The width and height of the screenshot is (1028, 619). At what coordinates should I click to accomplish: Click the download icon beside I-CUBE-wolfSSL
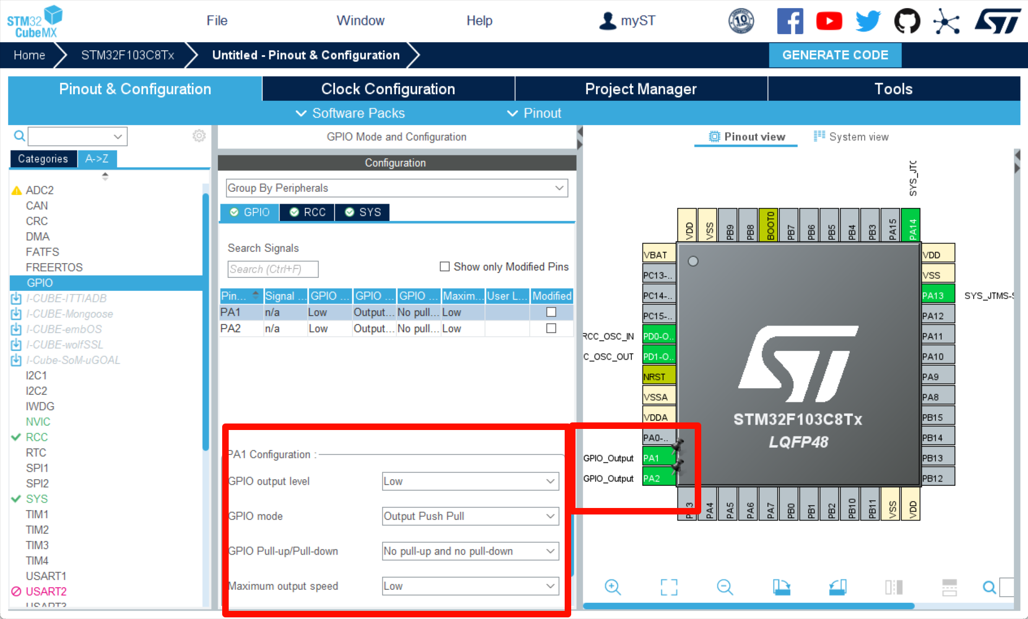16,344
